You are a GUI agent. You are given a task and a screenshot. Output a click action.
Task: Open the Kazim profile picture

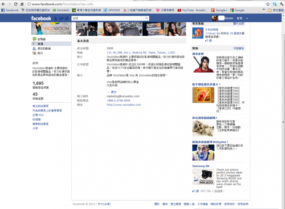[215, 18]
